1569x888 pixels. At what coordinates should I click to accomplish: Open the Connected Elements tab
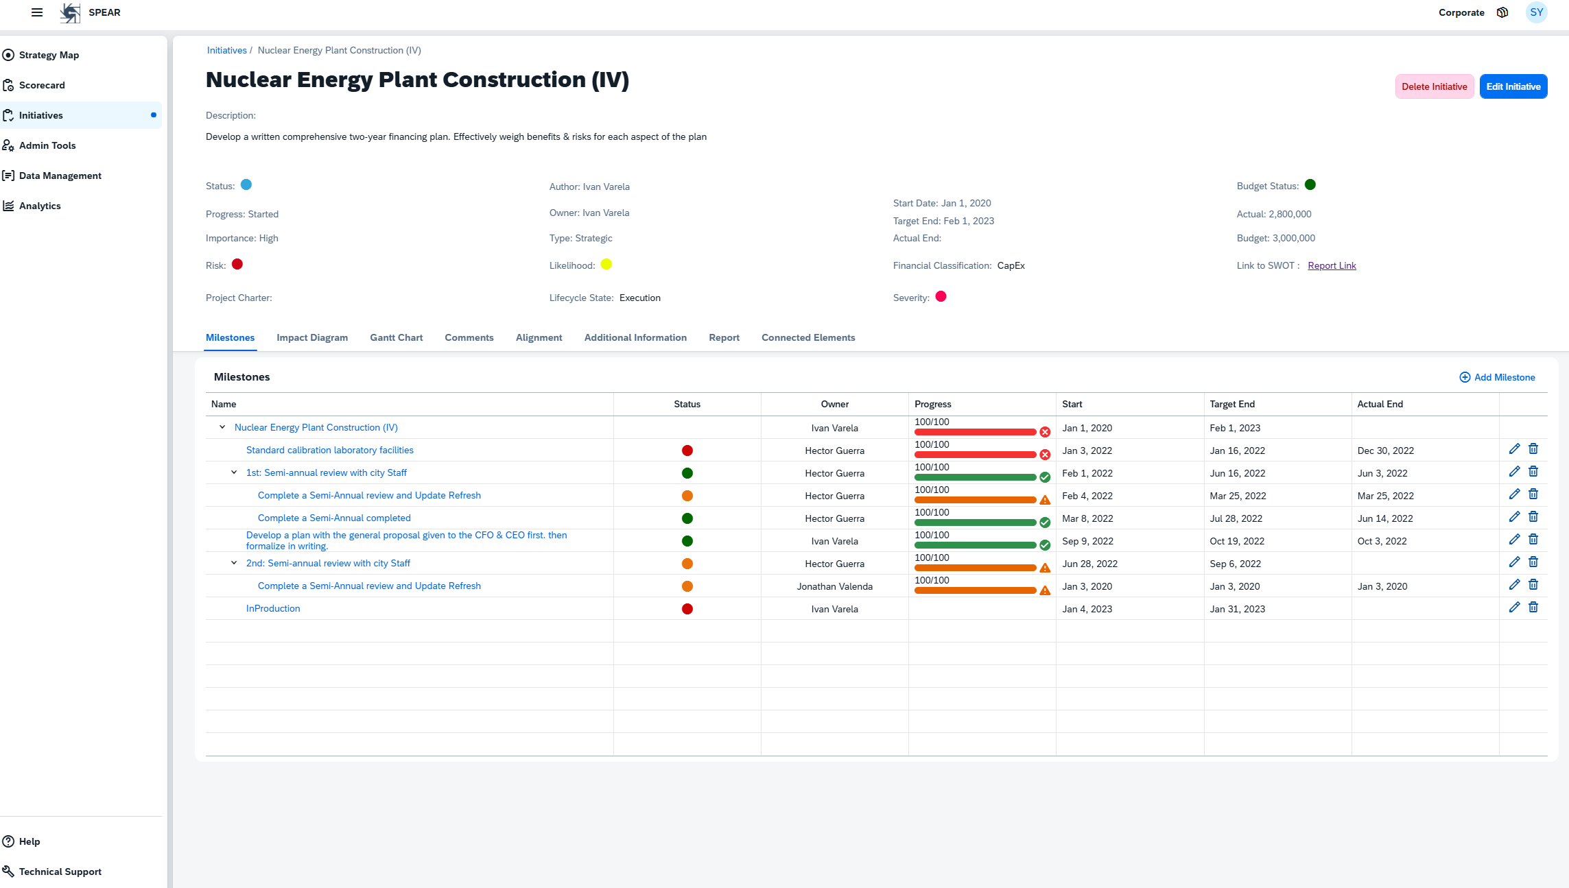point(808,337)
